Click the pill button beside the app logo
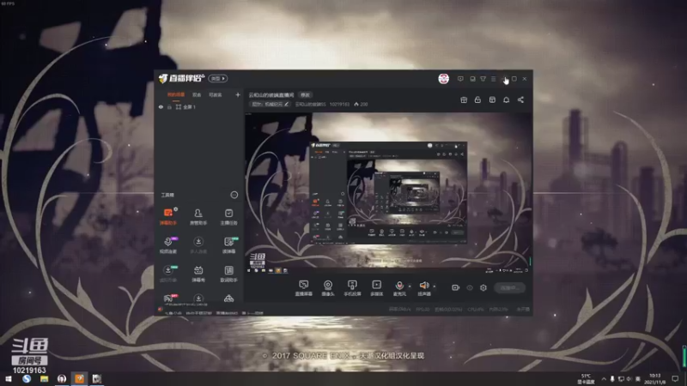 (x=218, y=78)
